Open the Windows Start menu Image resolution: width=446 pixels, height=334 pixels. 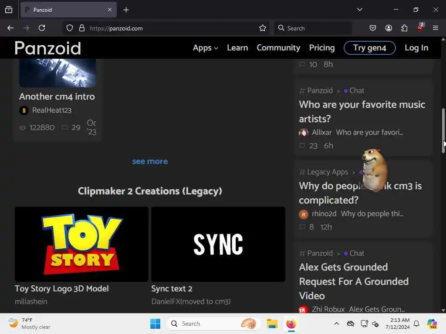[155, 324]
